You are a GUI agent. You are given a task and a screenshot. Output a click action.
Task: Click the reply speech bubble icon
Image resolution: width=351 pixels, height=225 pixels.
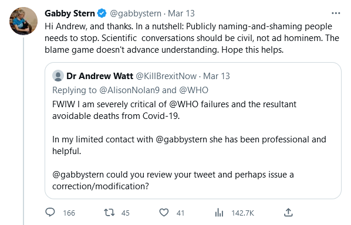(50, 212)
